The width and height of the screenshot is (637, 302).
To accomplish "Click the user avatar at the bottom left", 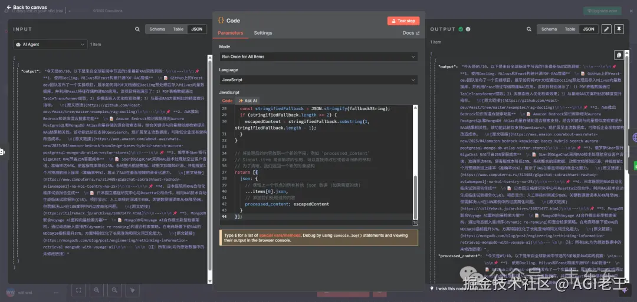I will click(x=11, y=292).
